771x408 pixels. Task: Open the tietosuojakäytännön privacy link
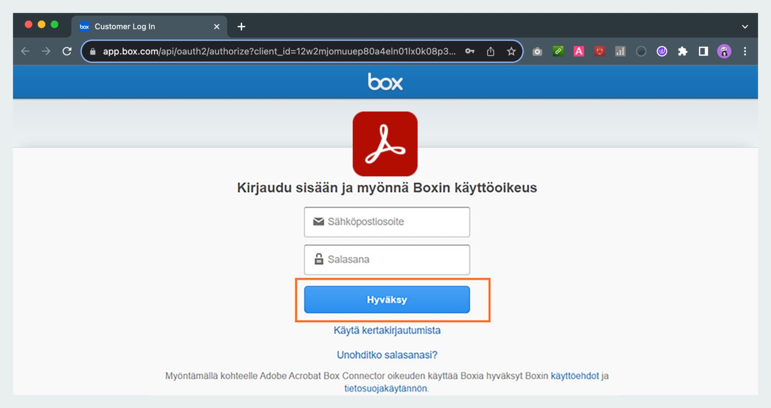(385, 388)
